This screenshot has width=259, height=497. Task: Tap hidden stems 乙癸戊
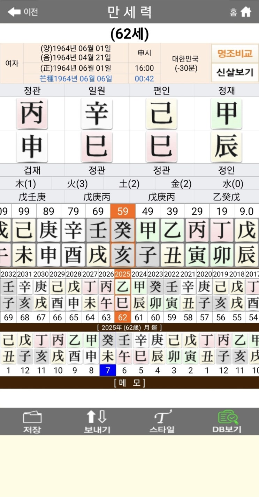(x=227, y=197)
